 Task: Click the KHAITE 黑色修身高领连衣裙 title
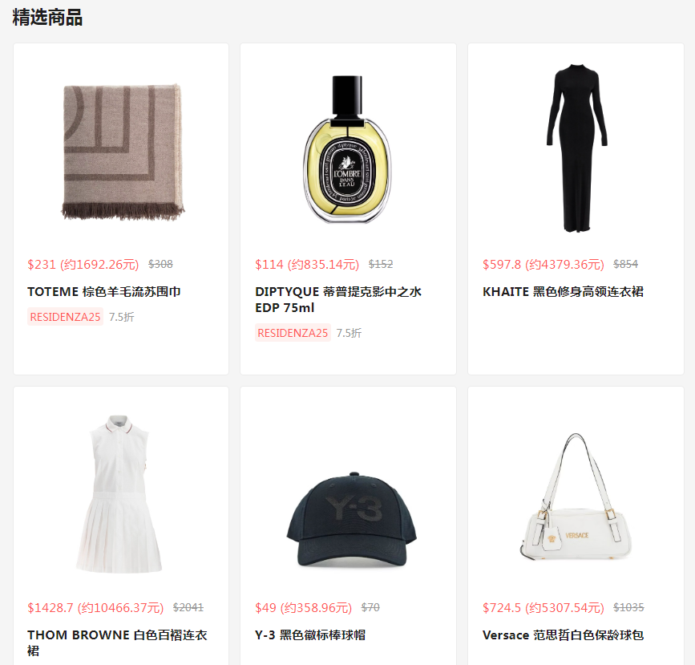563,292
